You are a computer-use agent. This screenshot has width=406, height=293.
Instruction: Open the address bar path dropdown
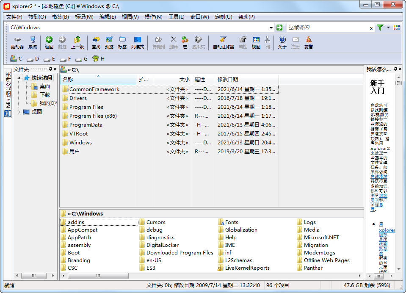tap(271, 28)
